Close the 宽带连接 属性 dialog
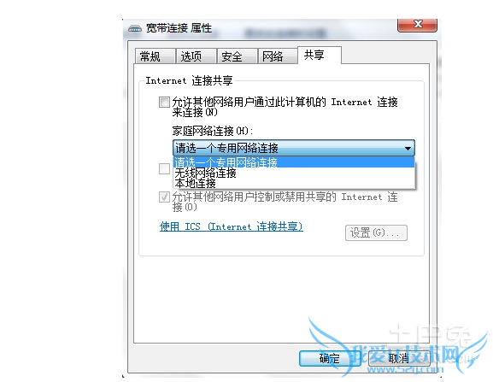The image size is (493, 382). pyautogui.click(x=417, y=25)
